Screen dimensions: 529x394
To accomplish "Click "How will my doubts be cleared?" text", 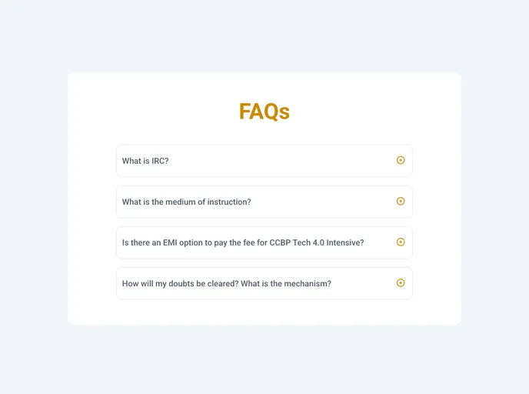I will pos(180,283).
